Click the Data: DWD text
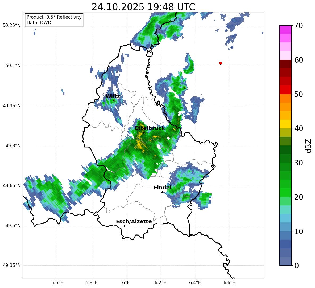 click(39, 23)
